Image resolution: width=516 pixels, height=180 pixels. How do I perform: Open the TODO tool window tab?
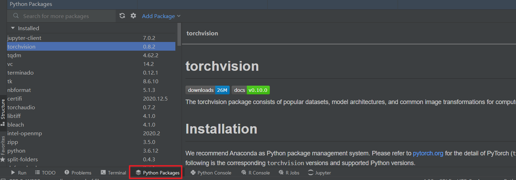coord(45,173)
